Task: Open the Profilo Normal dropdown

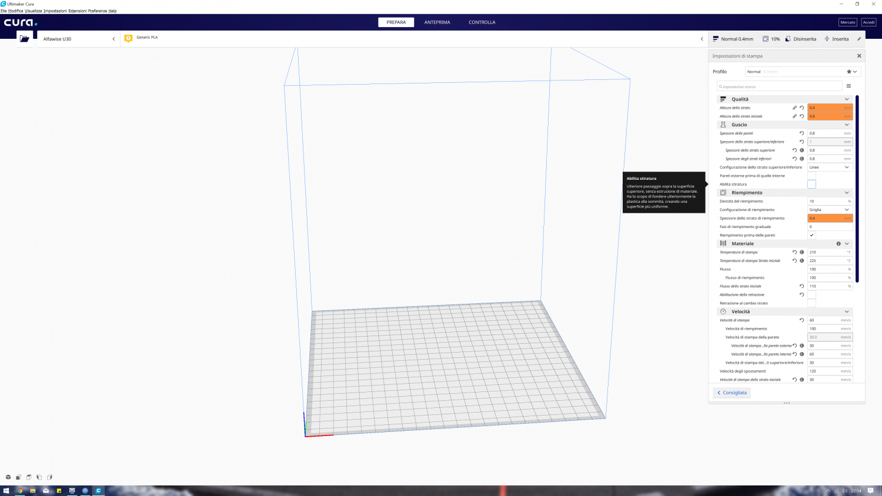Action: [803, 72]
